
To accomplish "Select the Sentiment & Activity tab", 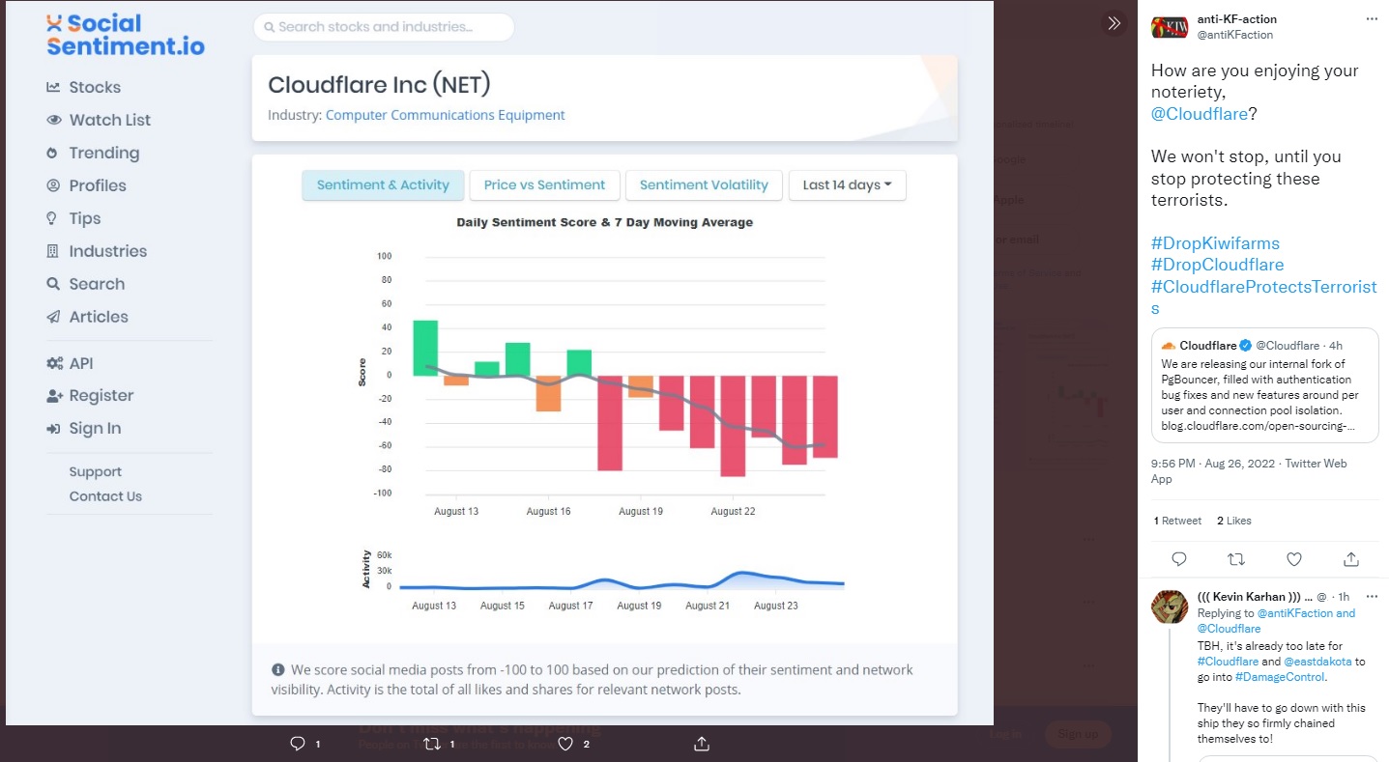I will coord(383,185).
